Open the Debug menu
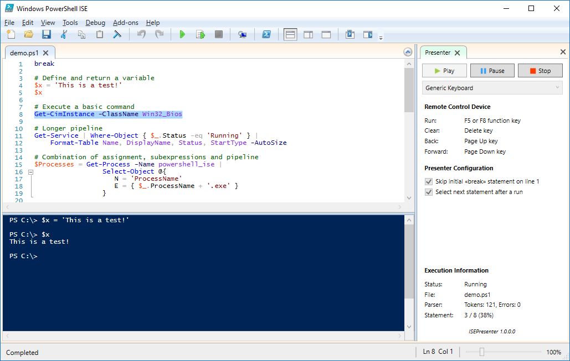The image size is (570, 361). [x=95, y=23]
